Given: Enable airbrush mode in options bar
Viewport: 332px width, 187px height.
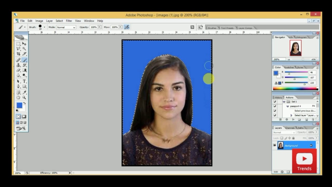Looking at the screenshot, I should coord(127,27).
